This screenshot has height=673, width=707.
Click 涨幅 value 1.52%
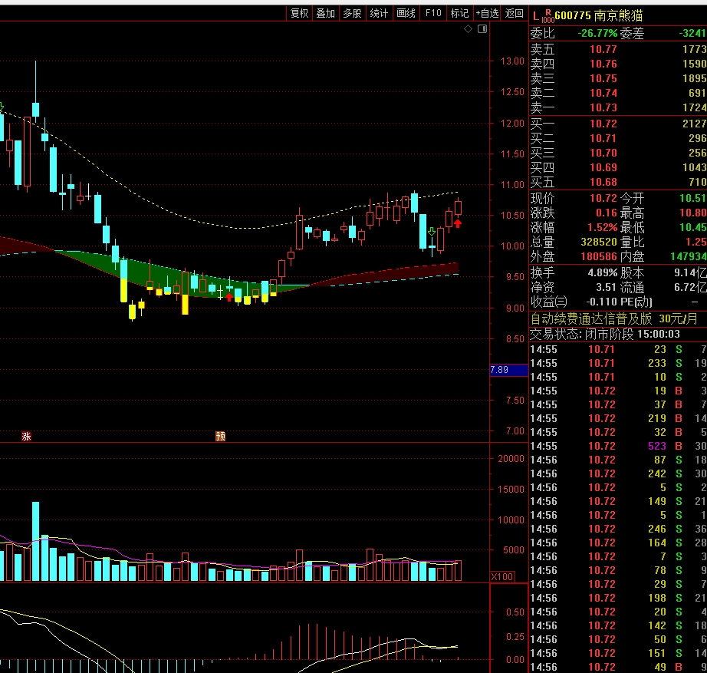point(602,227)
